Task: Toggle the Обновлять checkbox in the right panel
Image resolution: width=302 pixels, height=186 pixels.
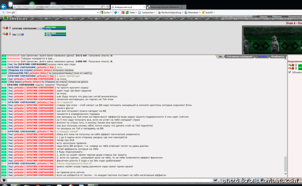Action: 290,72
